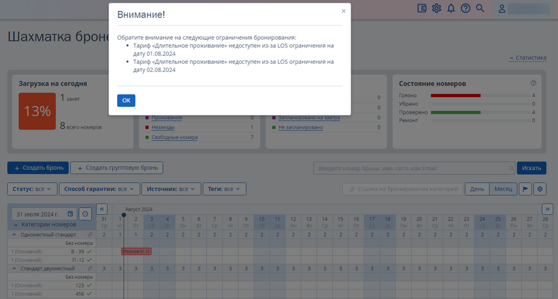Screen dimensions: 558x299
Task: Go to next period double arrow
Action: click(547, 209)
